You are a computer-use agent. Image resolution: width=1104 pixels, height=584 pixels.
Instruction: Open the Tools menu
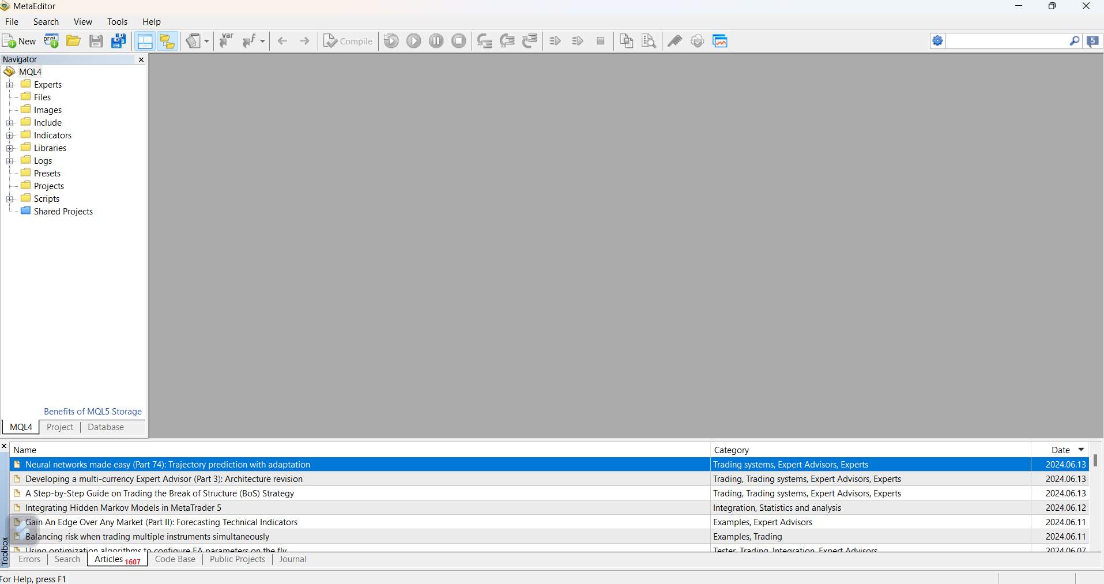pos(117,21)
